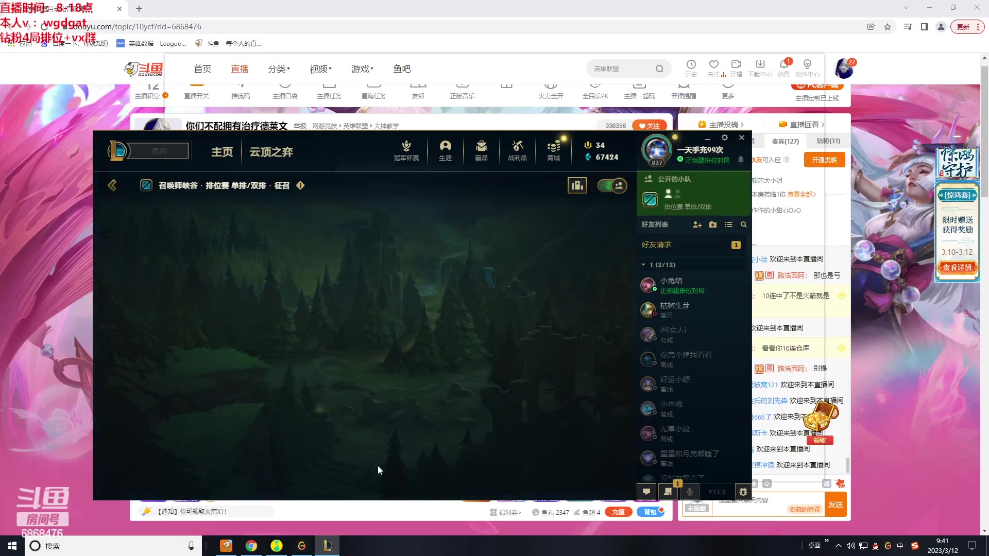Open the friend list search icon
This screenshot has height=556, width=989.
pyautogui.click(x=743, y=224)
